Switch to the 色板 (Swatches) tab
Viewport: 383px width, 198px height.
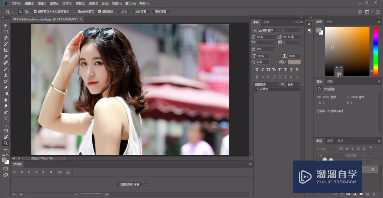(329, 22)
